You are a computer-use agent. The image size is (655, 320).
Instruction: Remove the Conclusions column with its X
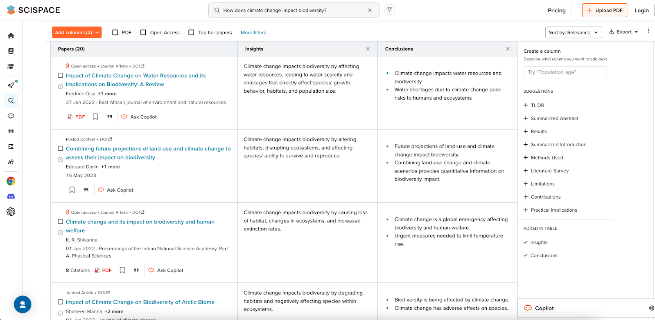[x=508, y=49]
